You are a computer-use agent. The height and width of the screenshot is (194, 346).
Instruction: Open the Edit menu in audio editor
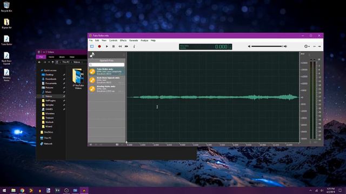point(97,40)
